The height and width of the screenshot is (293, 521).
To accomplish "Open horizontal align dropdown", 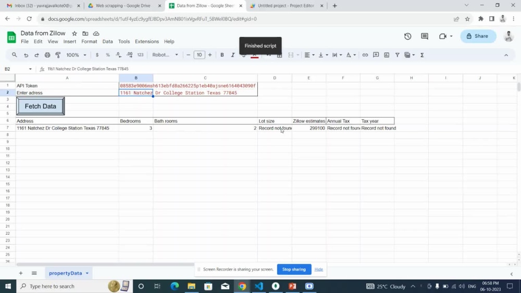I will click(309, 55).
